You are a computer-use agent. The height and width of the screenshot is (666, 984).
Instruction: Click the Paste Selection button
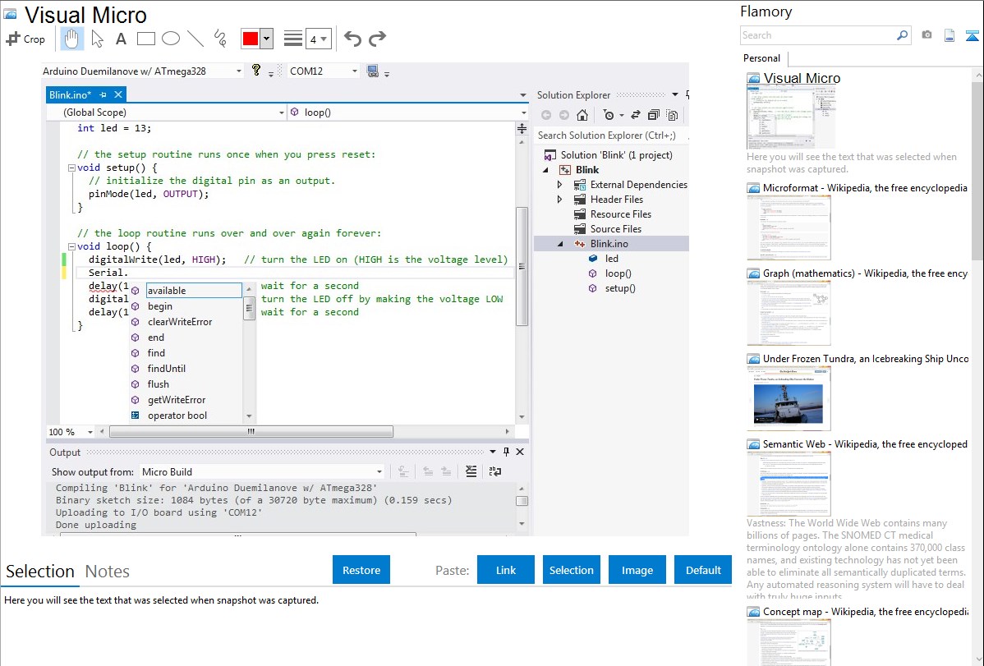coord(571,570)
